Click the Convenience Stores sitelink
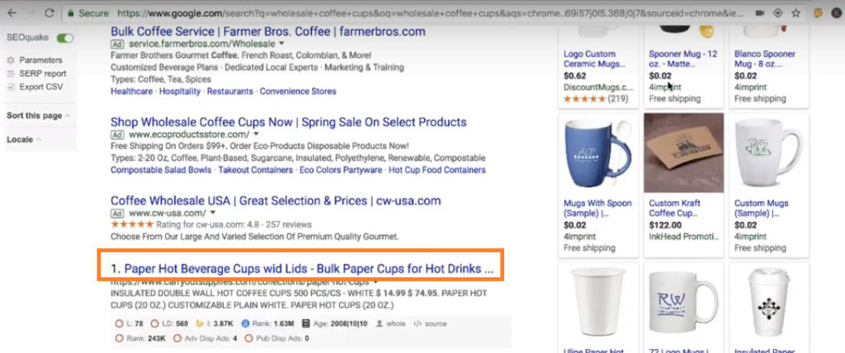The image size is (845, 353). coord(298,91)
